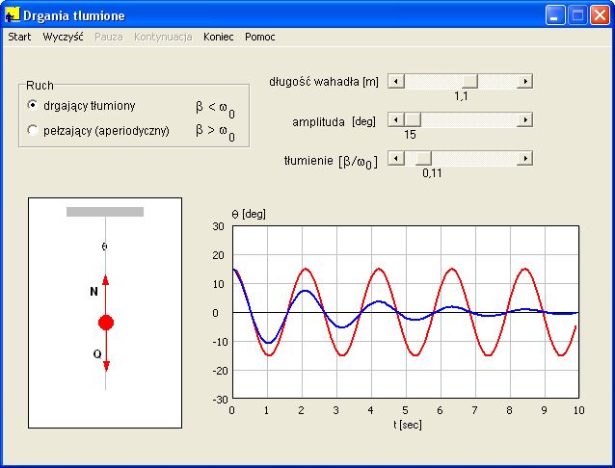The width and height of the screenshot is (615, 468).
Task: Click the długość wahadła slider thumb
Action: tap(469, 82)
